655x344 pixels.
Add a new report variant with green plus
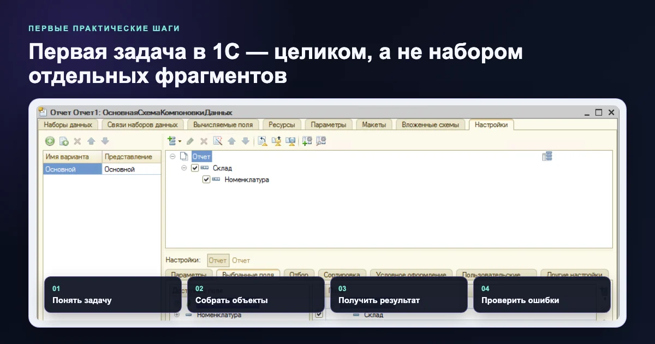tap(50, 141)
